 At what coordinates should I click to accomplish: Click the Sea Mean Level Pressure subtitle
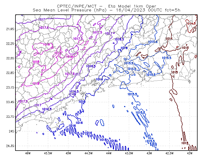pos(106,10)
